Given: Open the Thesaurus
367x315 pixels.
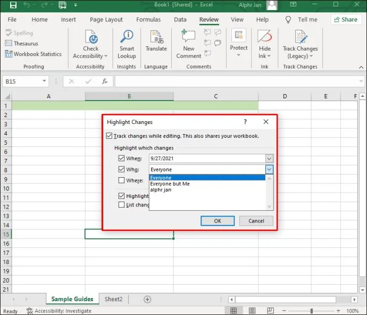Looking at the screenshot, I should (21, 43).
